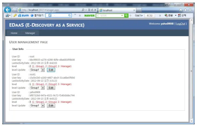Click User ID value yaho0908
The width and height of the screenshot is (197, 126).
[x=35, y=92]
